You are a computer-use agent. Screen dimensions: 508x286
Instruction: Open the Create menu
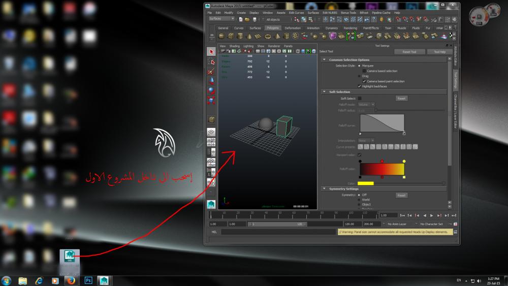tap(241, 13)
